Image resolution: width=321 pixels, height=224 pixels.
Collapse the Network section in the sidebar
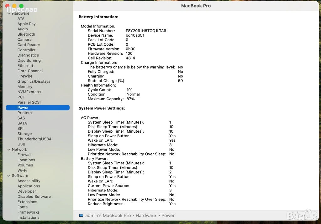tap(8, 150)
